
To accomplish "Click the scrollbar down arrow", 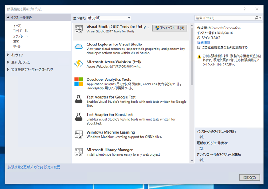I will click(192, 161).
